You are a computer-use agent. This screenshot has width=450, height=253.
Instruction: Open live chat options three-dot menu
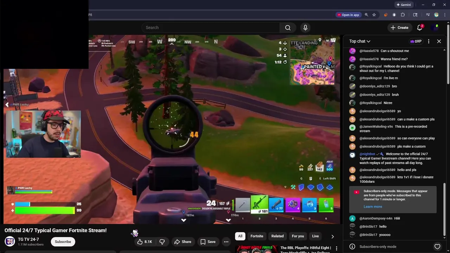tap(429, 41)
